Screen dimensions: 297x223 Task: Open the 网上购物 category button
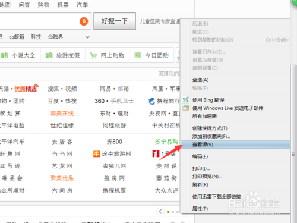coord(108,55)
